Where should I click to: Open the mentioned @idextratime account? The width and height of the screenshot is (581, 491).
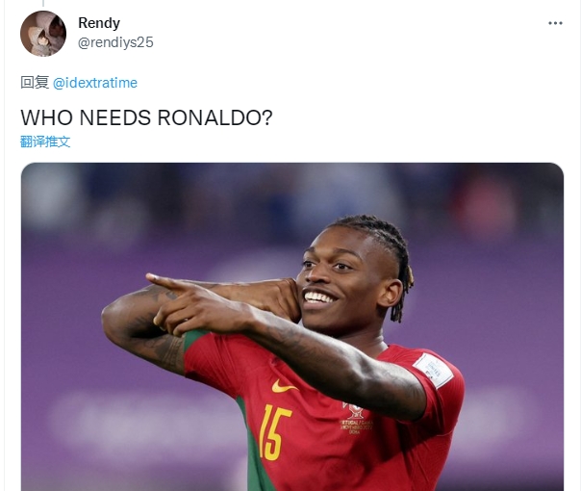(95, 83)
